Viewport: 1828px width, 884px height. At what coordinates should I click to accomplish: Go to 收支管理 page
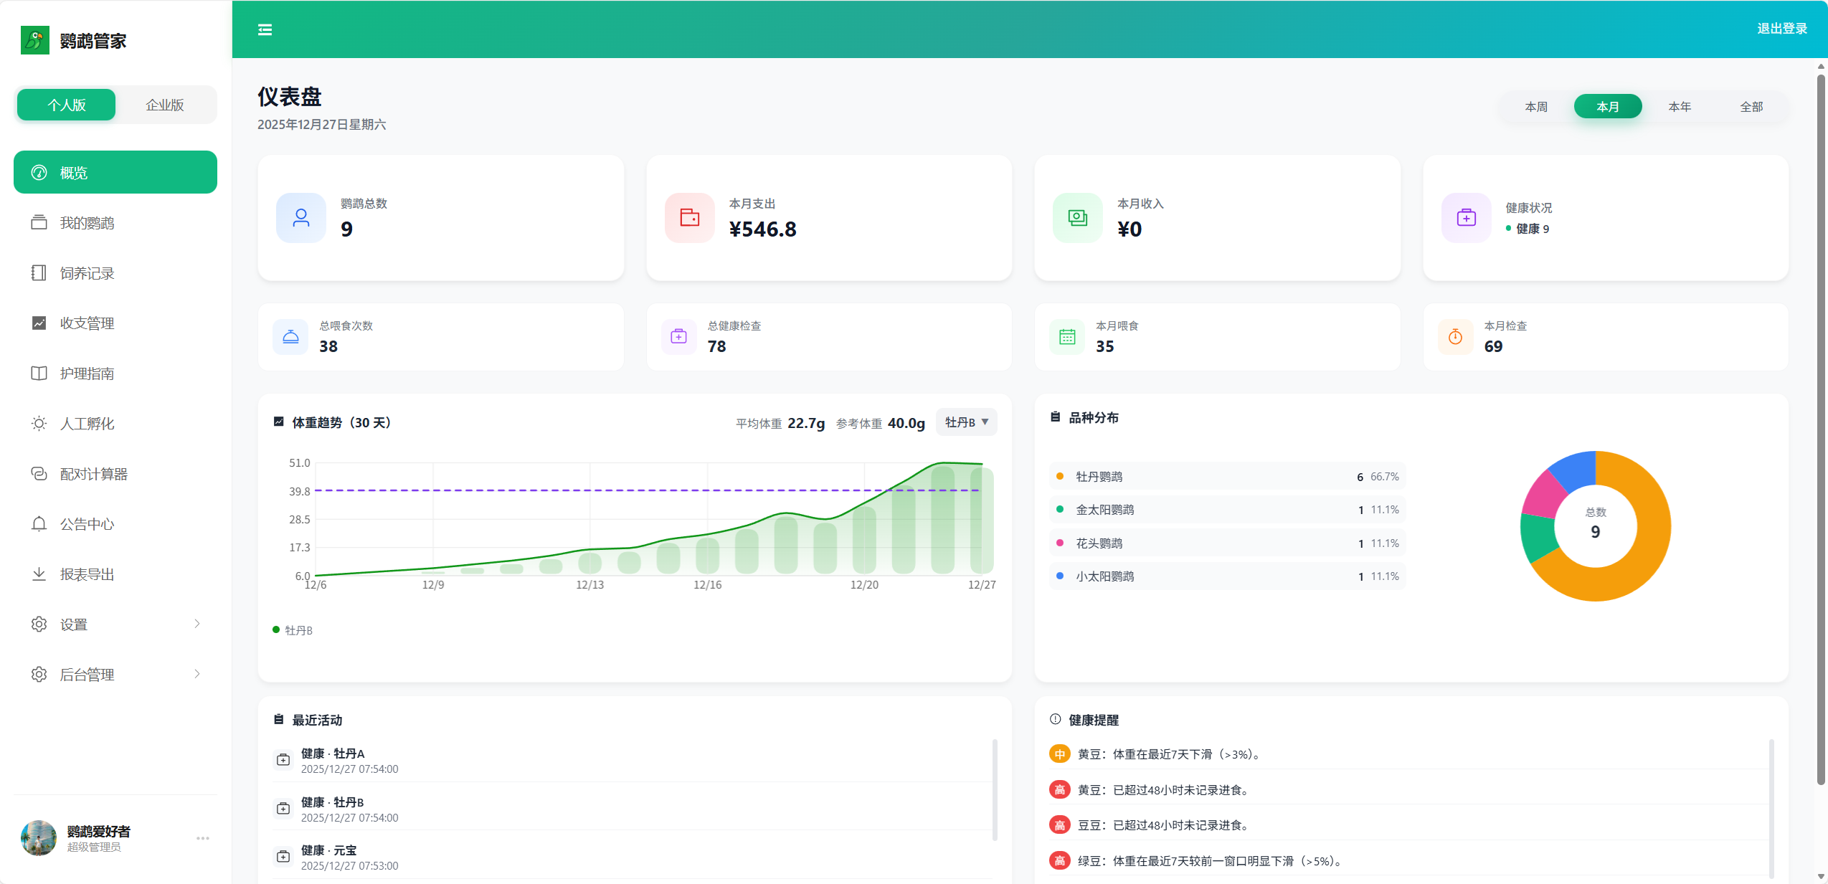87,323
